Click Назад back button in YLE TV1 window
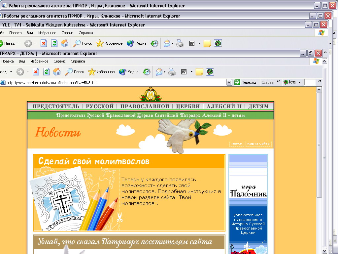The height and width of the screenshot is (254, 338). [8, 43]
